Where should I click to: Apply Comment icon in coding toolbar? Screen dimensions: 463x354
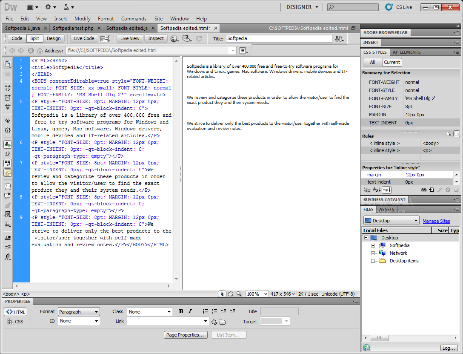pyautogui.click(x=8, y=187)
